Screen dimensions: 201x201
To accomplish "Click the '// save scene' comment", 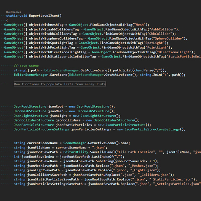I will click(26, 65).
